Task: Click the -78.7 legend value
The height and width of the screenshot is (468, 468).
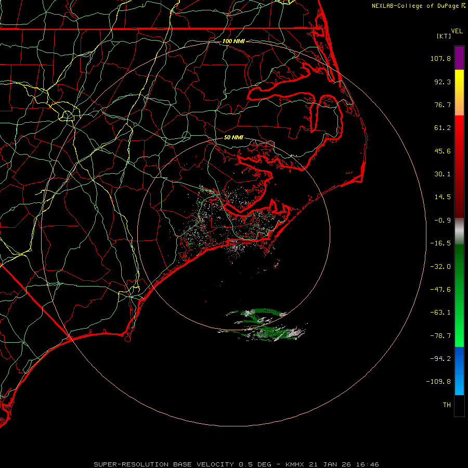Action: coord(440,336)
